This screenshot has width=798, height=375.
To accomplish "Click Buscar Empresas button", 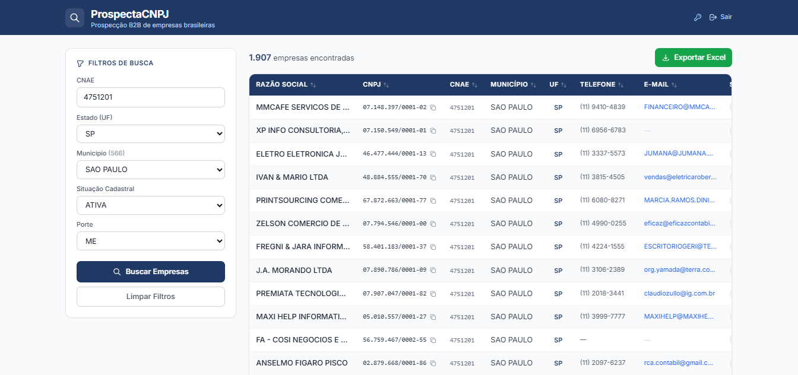I will pos(151,272).
